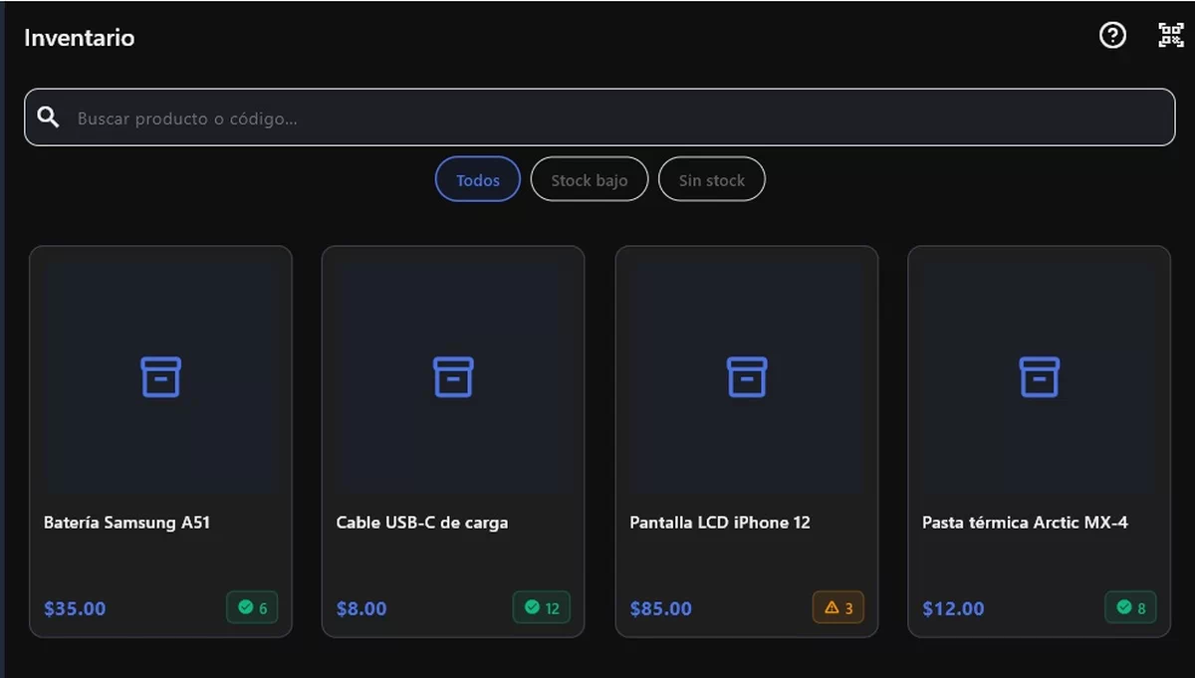Click the $8.00 price
Viewport: 1195px width, 678px height.
point(361,608)
